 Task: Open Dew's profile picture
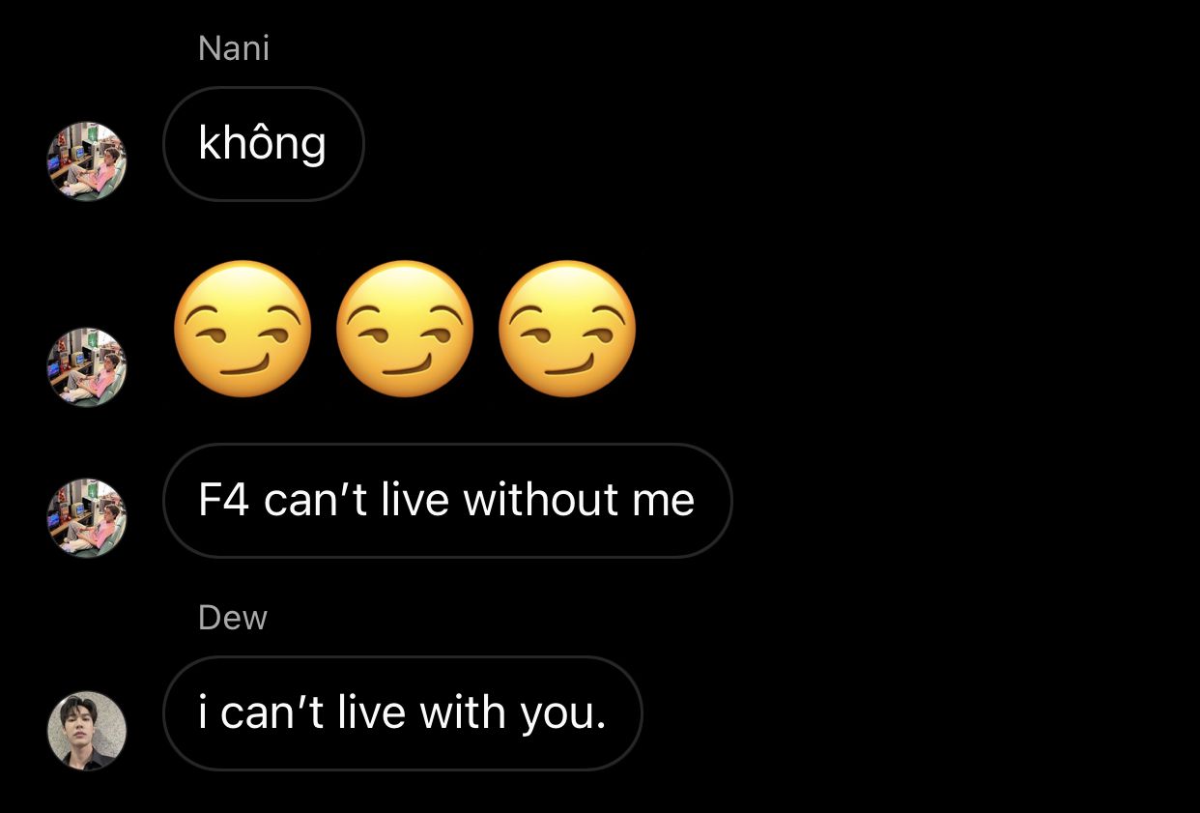[x=87, y=730]
